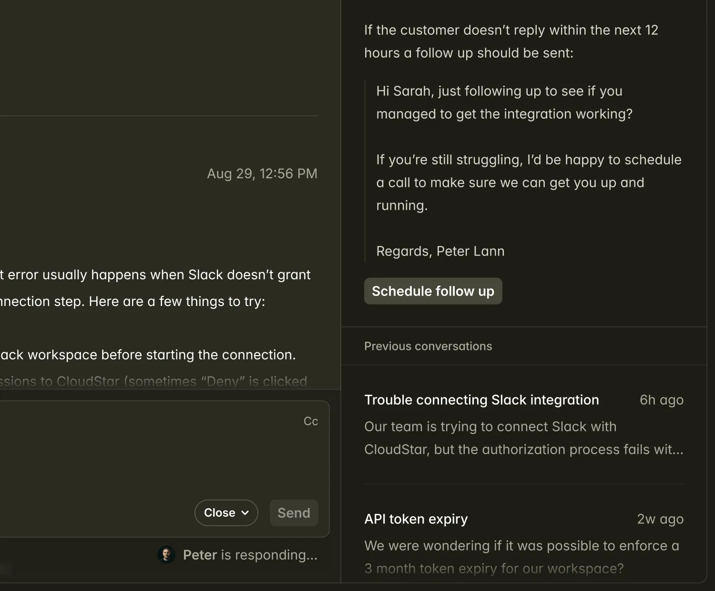Click the token expiry preview text
The image size is (715, 591).
521,557
